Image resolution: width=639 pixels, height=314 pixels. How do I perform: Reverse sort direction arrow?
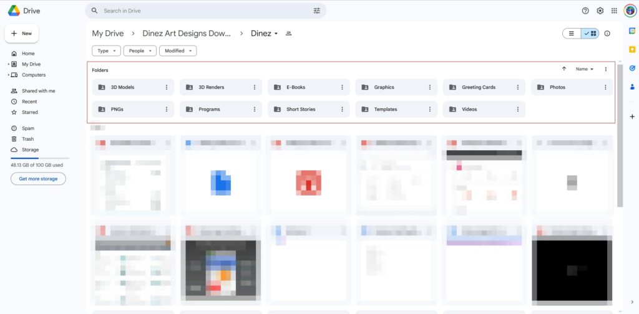click(564, 69)
